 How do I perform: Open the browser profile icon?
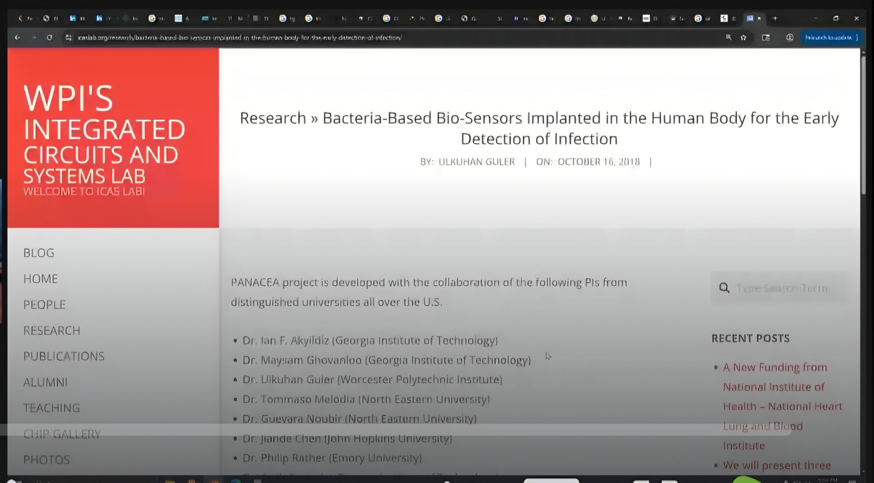tap(789, 38)
